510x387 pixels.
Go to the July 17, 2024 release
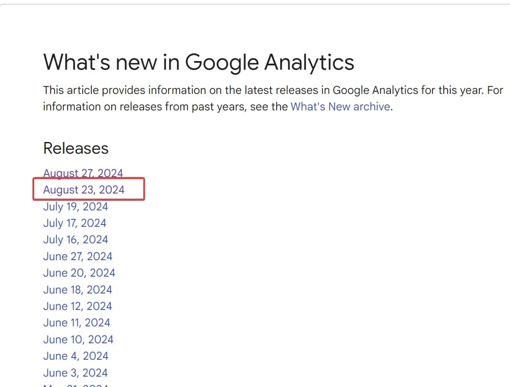74,223
